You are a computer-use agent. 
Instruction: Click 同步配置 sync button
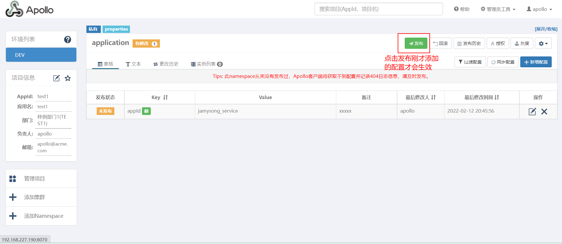click(x=503, y=62)
